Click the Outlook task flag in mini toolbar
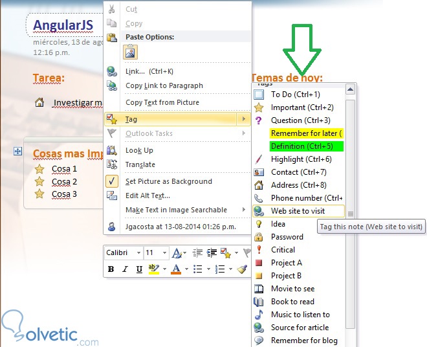Screen dimensions: 427x347 point(247,252)
